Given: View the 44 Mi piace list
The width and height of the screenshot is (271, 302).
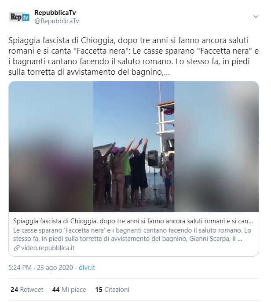Looking at the screenshot, I should tap(69, 290).
